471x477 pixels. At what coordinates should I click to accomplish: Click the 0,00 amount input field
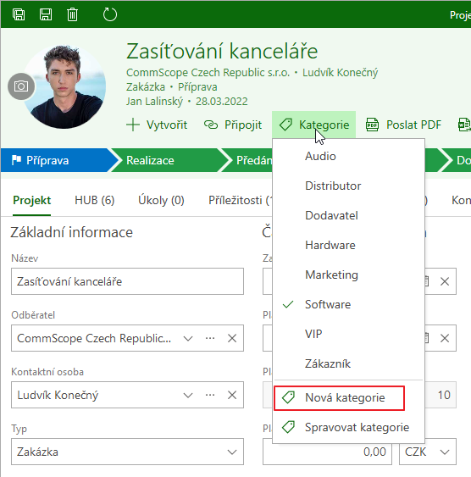click(327, 452)
